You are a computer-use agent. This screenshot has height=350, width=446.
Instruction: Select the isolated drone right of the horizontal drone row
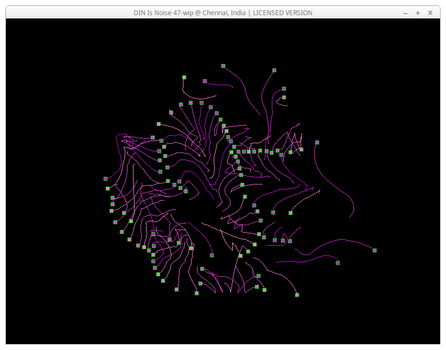317,143
